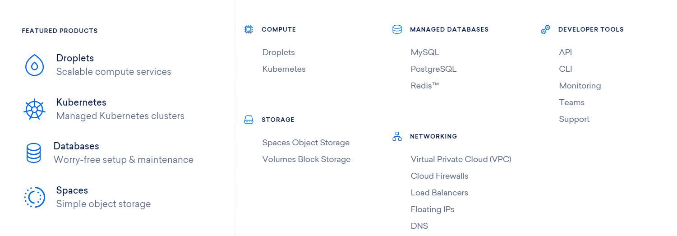The height and width of the screenshot is (236, 677).
Task: Open the API developer tool link
Action: point(565,52)
